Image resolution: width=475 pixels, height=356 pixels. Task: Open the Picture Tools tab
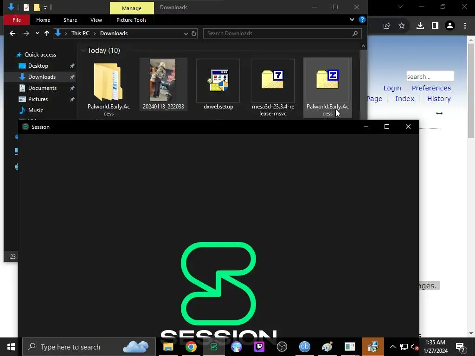131,20
